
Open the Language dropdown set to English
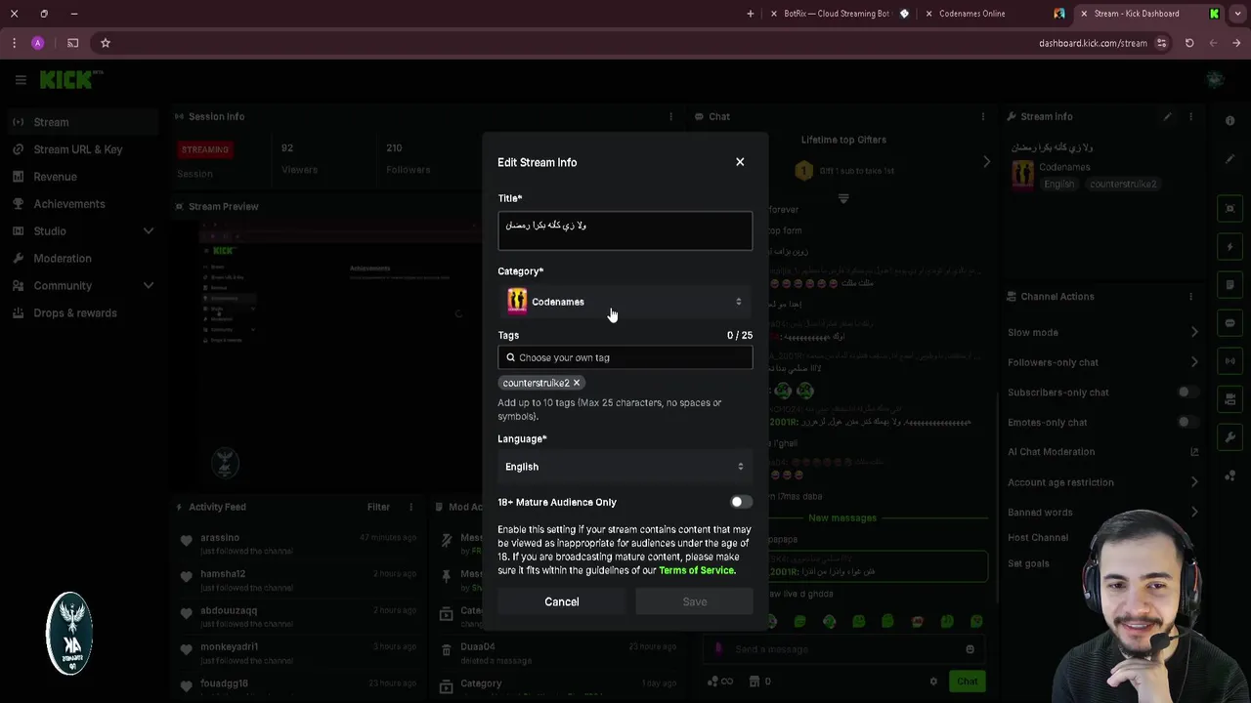click(x=625, y=467)
